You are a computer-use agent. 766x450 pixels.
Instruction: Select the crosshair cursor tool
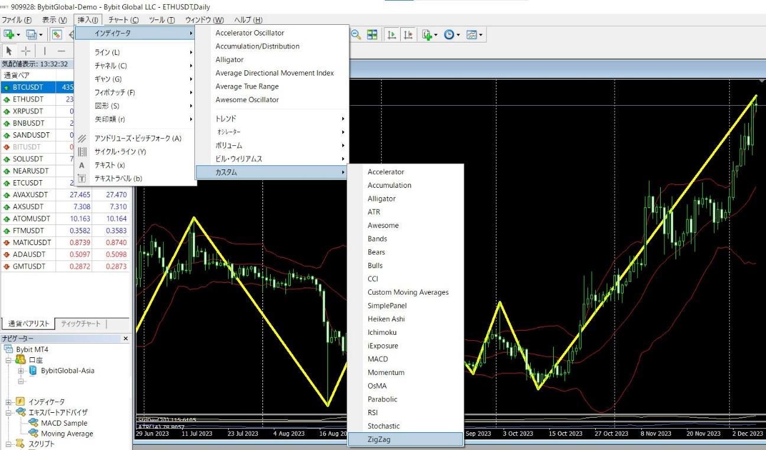coord(25,51)
